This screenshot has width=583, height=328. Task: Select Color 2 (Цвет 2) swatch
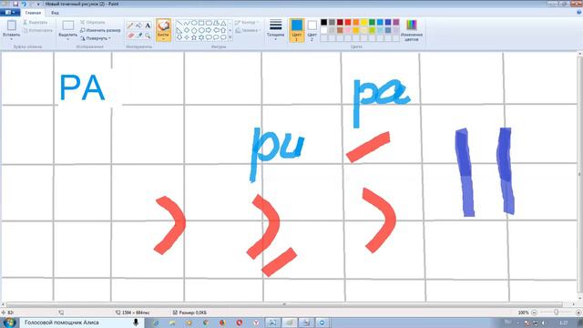point(312,30)
